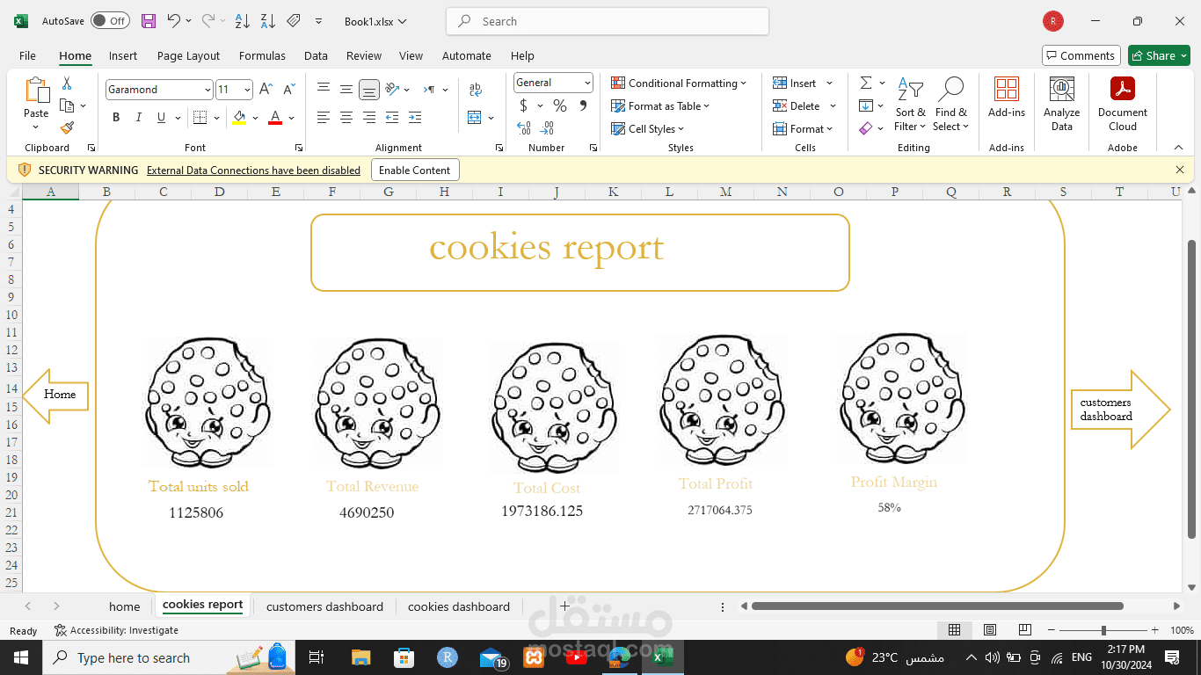1201x675 pixels.
Task: Toggle Italic text formatting
Action: pos(138,117)
